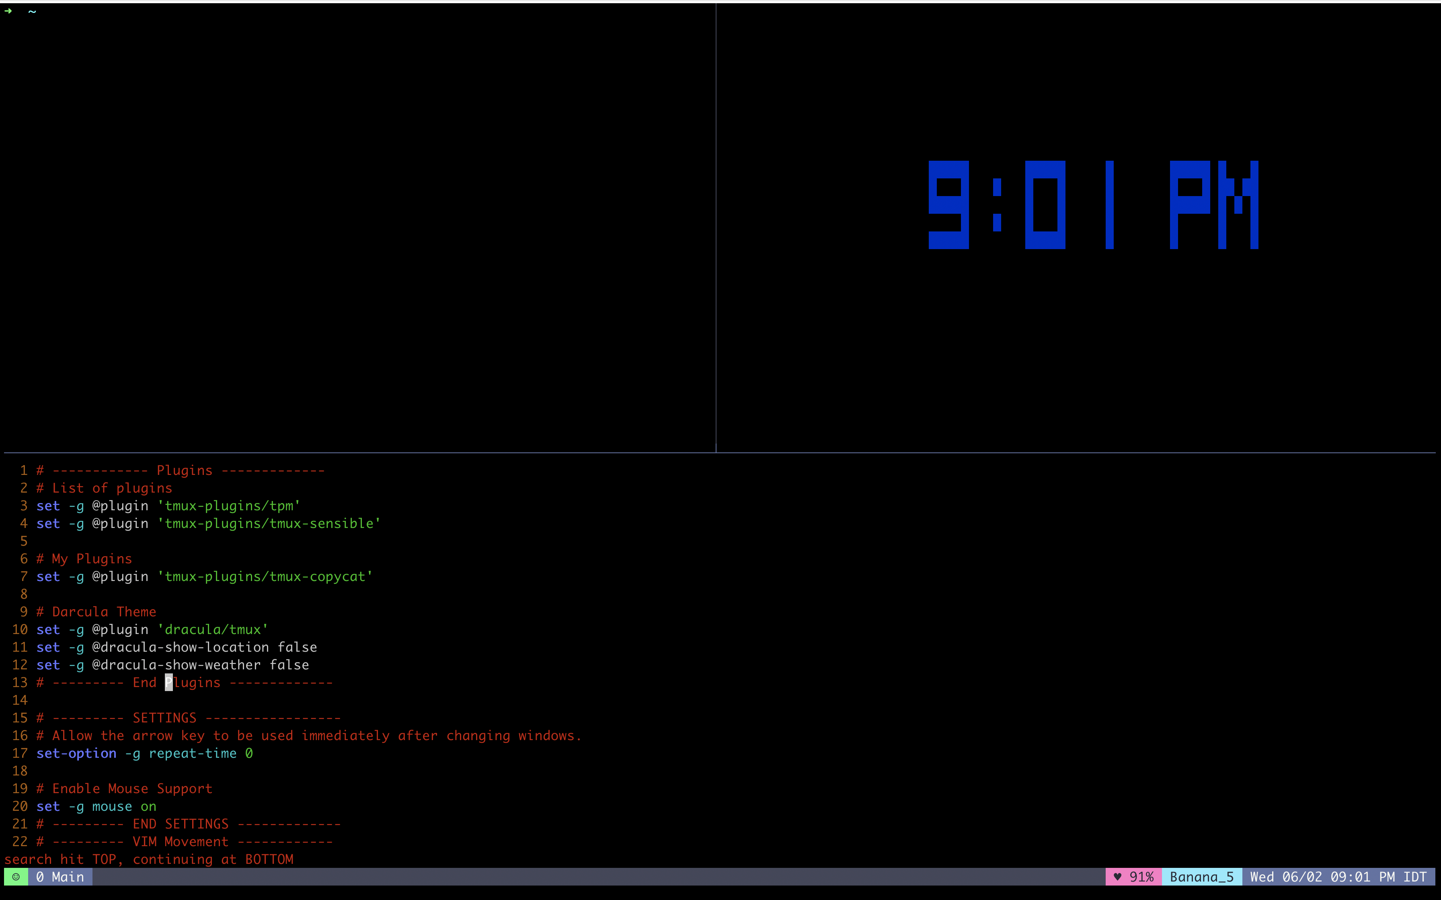Click the green 'on' value on line 20
The width and height of the screenshot is (1441, 900).
[148, 806]
